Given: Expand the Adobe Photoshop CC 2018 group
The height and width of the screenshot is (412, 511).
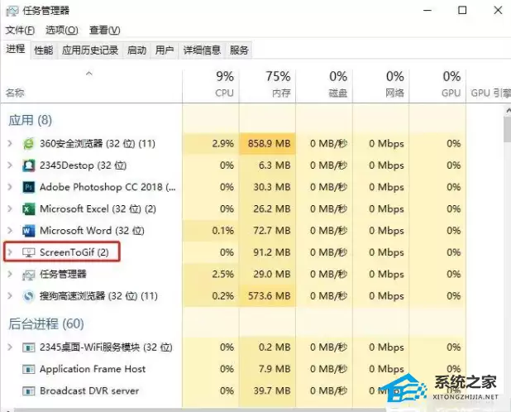Looking at the screenshot, I should pyautogui.click(x=10, y=187).
